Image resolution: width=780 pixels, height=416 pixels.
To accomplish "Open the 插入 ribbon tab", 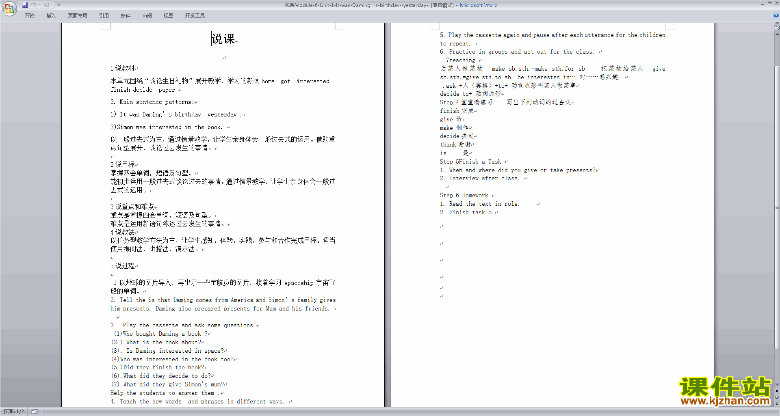I will click(51, 16).
